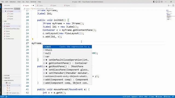Open the run dropdown arrow beside play

(171, 5)
